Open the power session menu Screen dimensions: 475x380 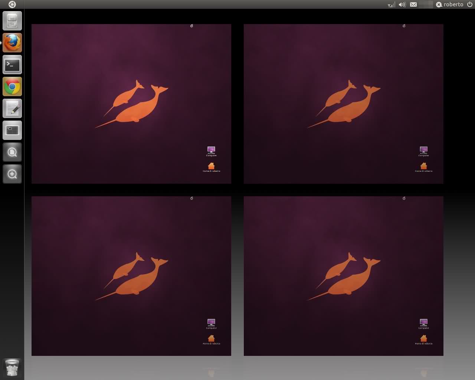(x=470, y=5)
